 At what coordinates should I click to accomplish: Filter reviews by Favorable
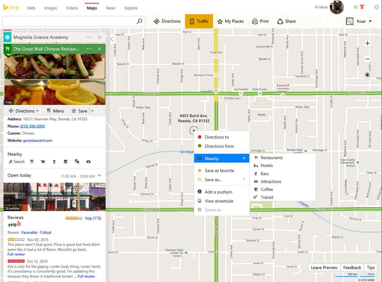(x=29, y=232)
